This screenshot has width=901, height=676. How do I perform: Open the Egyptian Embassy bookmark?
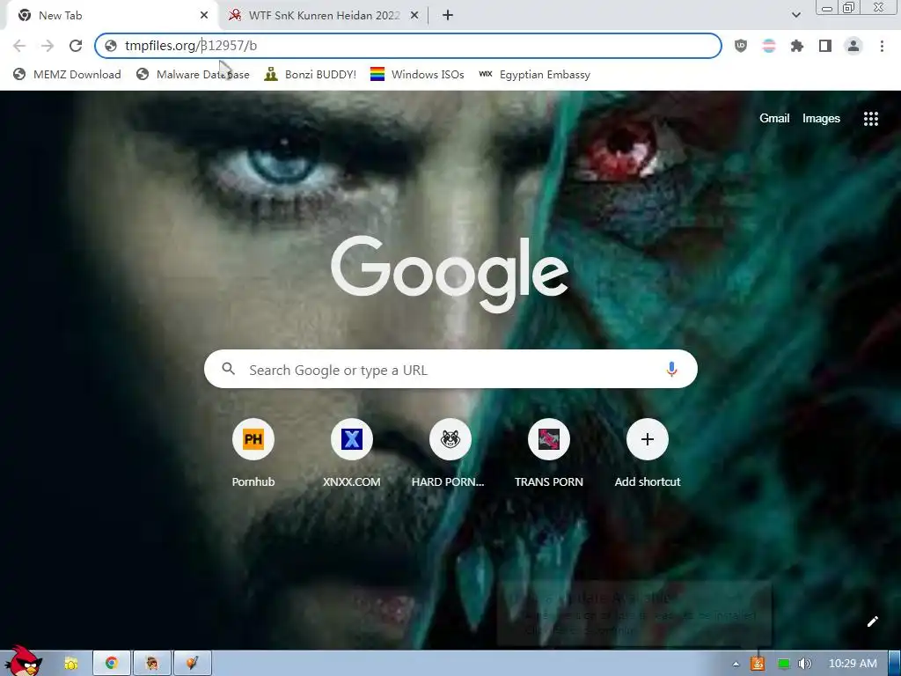534,74
